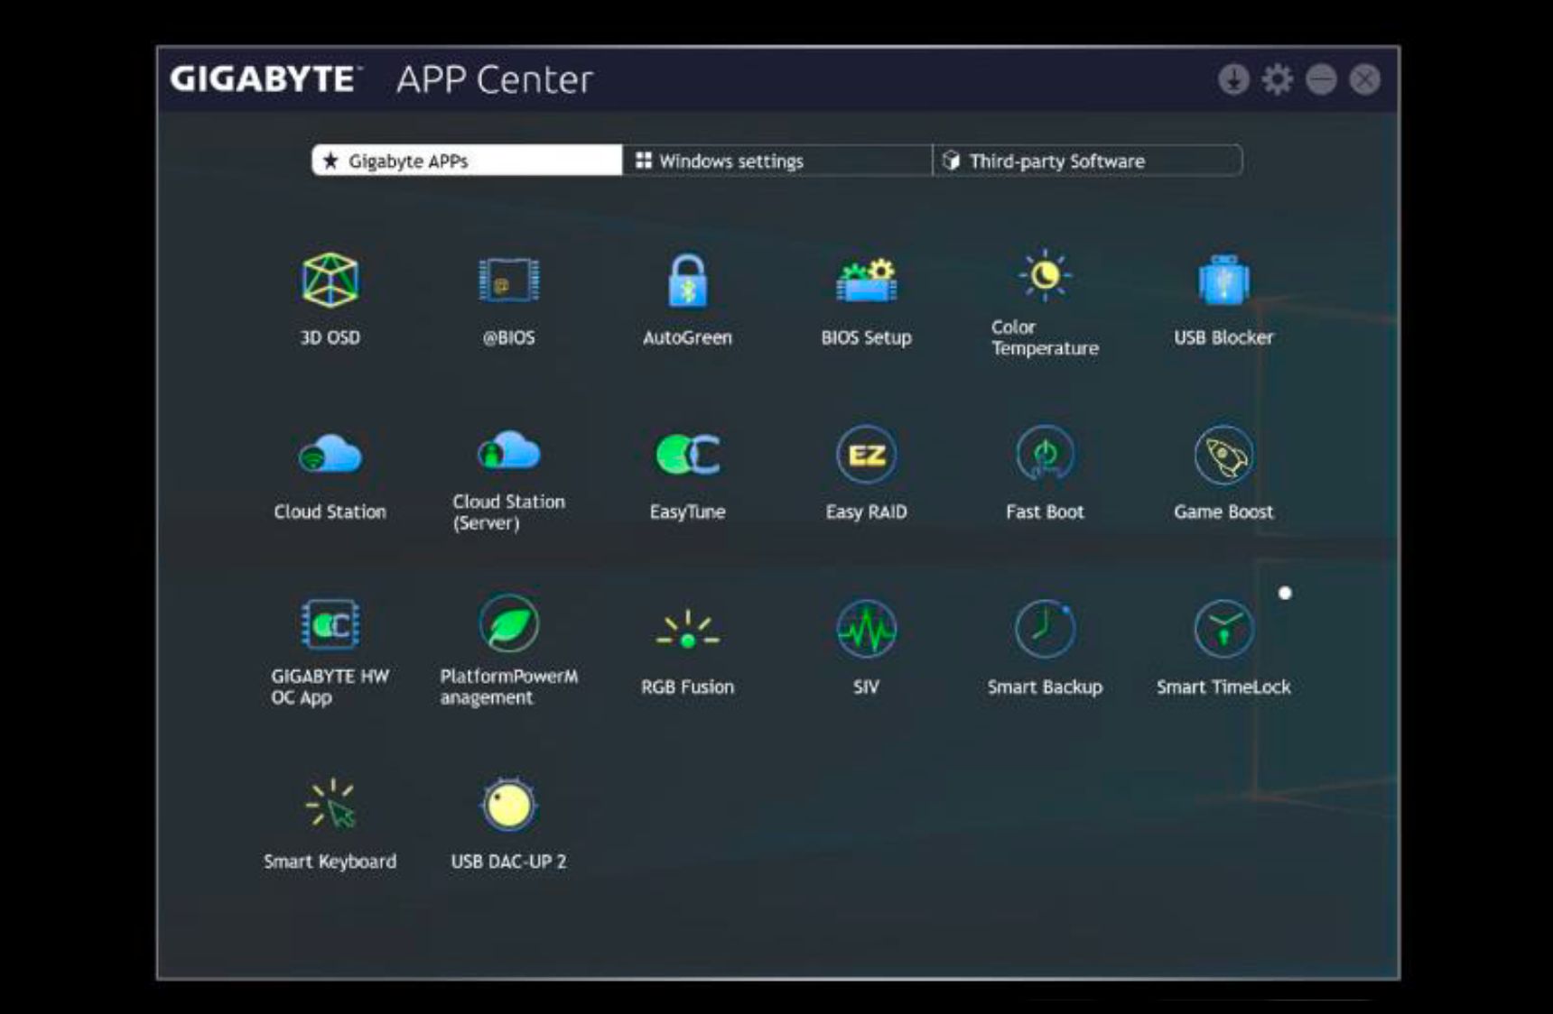Launch USB Blocker app
Image resolution: width=1553 pixels, height=1014 pixels.
pos(1223,281)
